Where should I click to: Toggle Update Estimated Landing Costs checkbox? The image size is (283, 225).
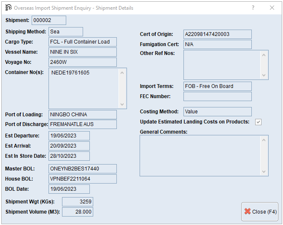[x=259, y=122]
